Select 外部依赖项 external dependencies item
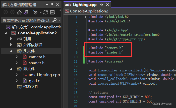Image resolution: width=176 pixels, height=108 pixels. pyautogui.click(x=33, y=45)
